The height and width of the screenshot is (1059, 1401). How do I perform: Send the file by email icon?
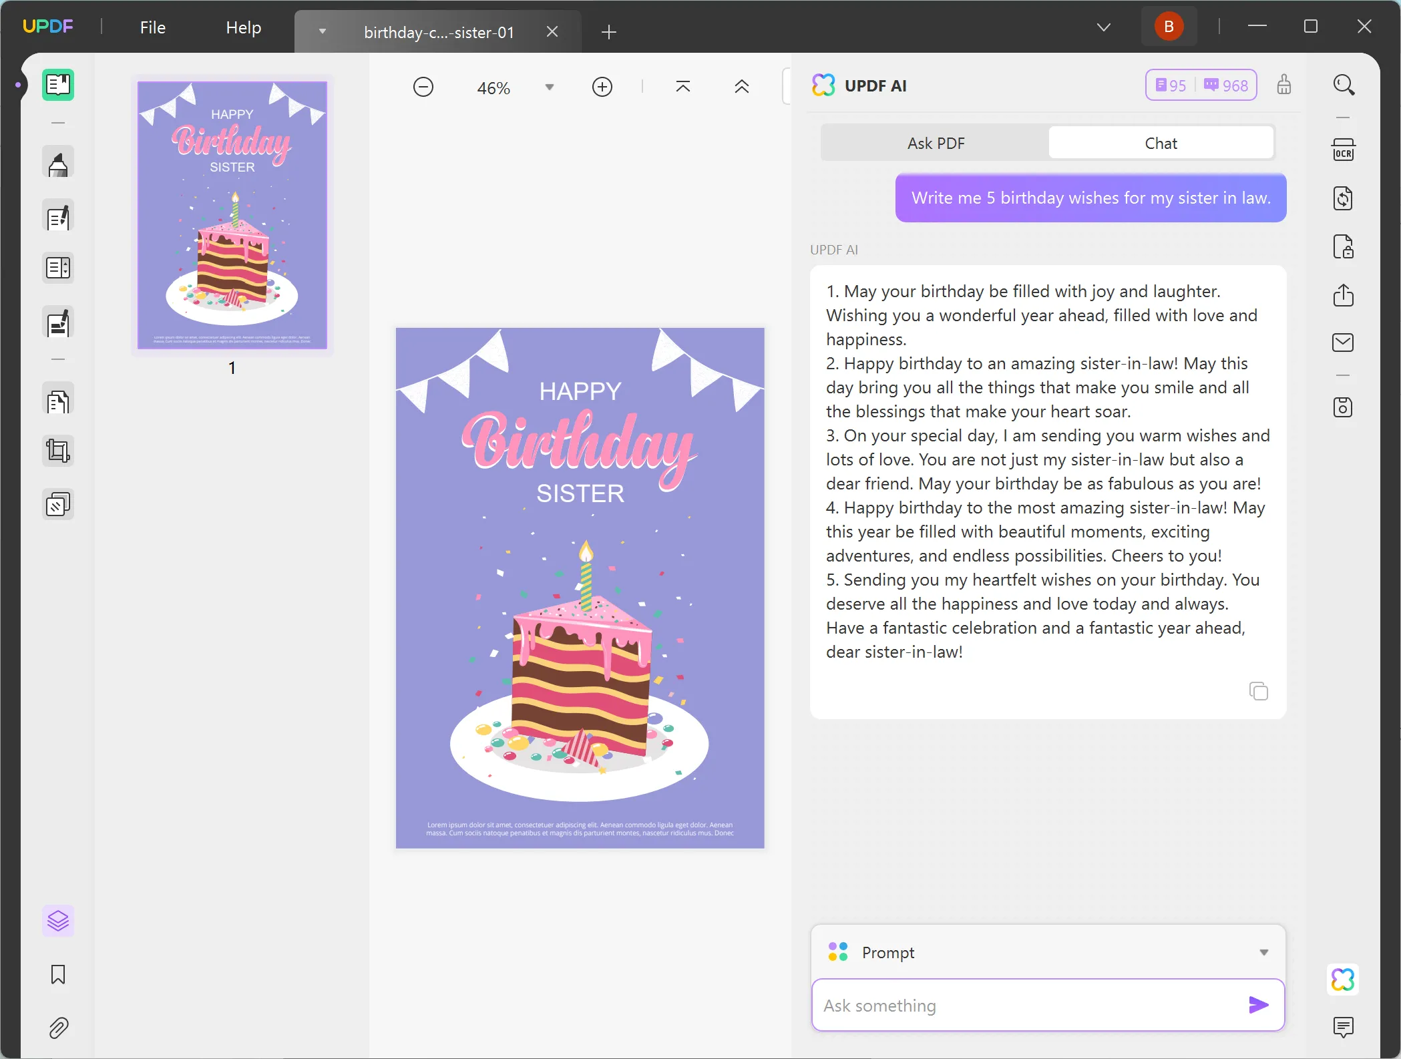[1343, 343]
